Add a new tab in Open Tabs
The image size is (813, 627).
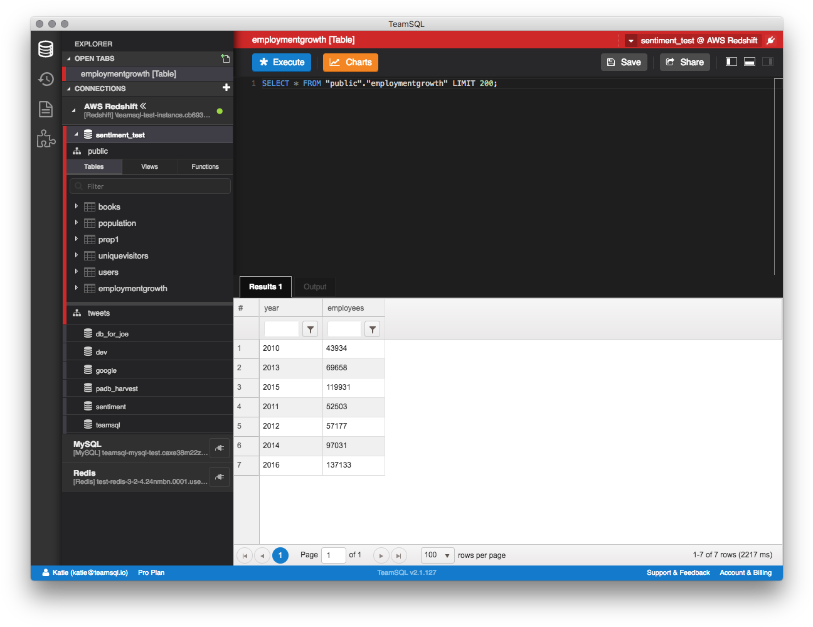click(x=225, y=58)
